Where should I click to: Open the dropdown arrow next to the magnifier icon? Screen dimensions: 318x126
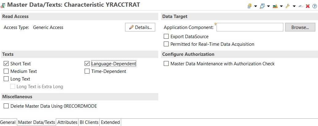268,6
